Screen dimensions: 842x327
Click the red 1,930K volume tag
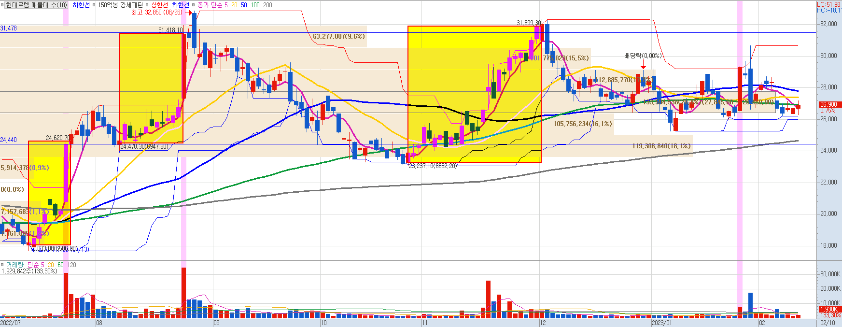coord(830,309)
